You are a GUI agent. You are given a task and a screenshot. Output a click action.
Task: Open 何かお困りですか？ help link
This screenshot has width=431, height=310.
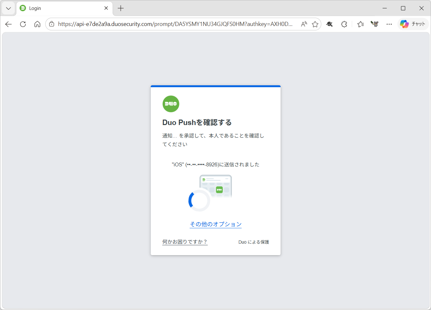(185, 242)
